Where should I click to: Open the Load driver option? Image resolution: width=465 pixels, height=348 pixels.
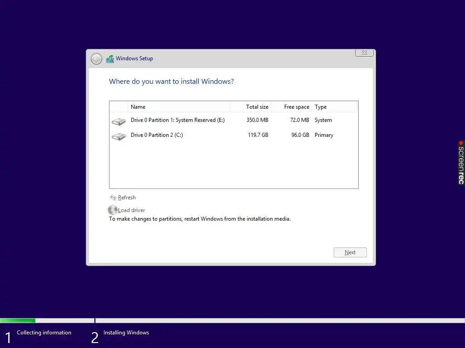tap(131, 210)
